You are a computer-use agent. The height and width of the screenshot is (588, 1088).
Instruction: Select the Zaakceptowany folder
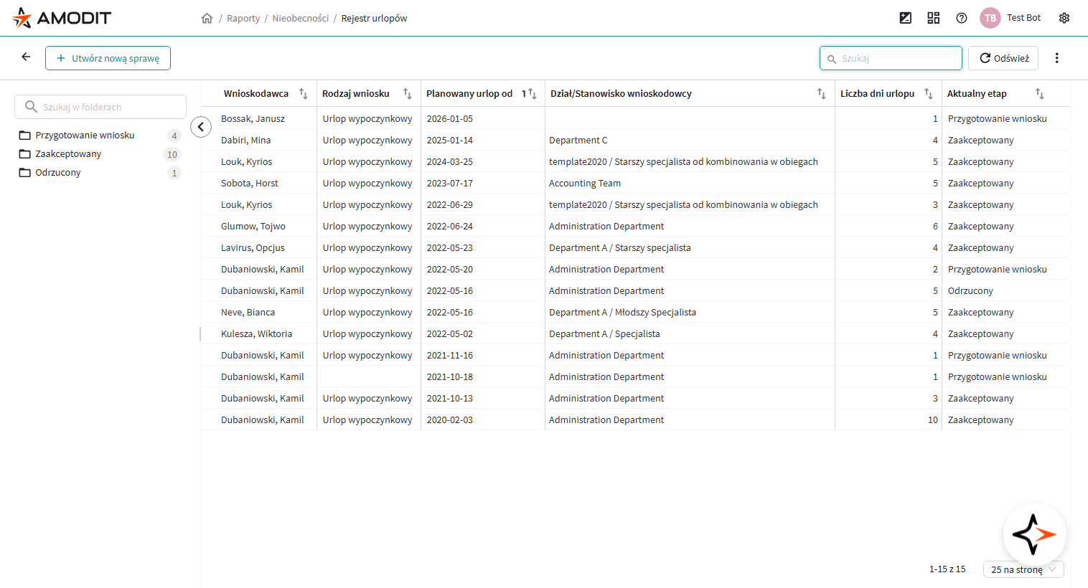[x=68, y=154]
